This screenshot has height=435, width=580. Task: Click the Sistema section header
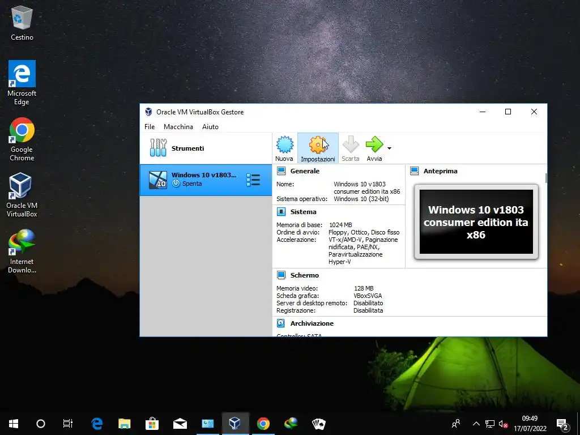click(x=304, y=212)
